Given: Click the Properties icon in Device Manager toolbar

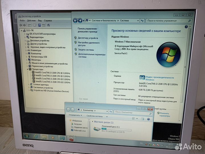Looking at the screenshot, I should point(34,25).
